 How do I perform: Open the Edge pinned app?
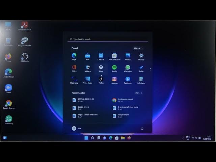tap(74, 56)
